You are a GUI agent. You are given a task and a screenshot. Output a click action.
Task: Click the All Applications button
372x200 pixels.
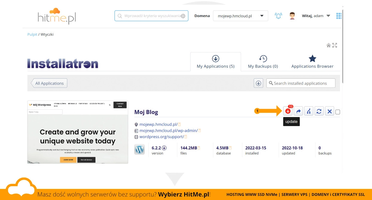tap(49, 83)
